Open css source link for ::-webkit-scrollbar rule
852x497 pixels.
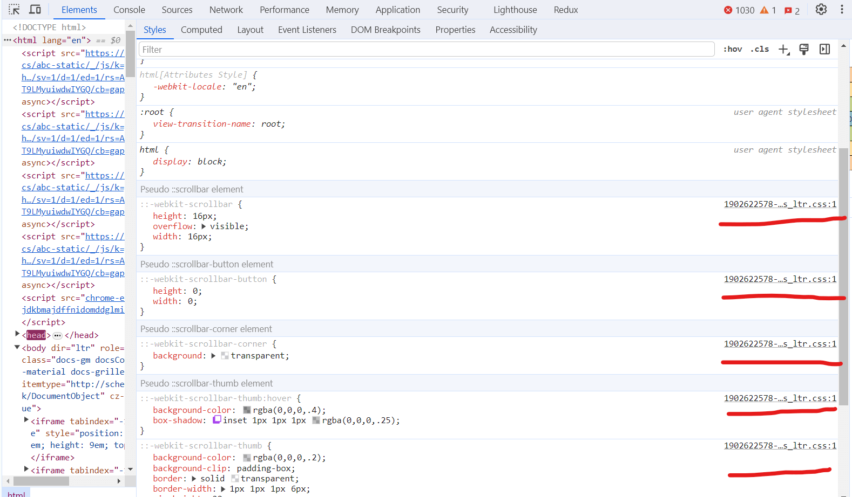780,204
